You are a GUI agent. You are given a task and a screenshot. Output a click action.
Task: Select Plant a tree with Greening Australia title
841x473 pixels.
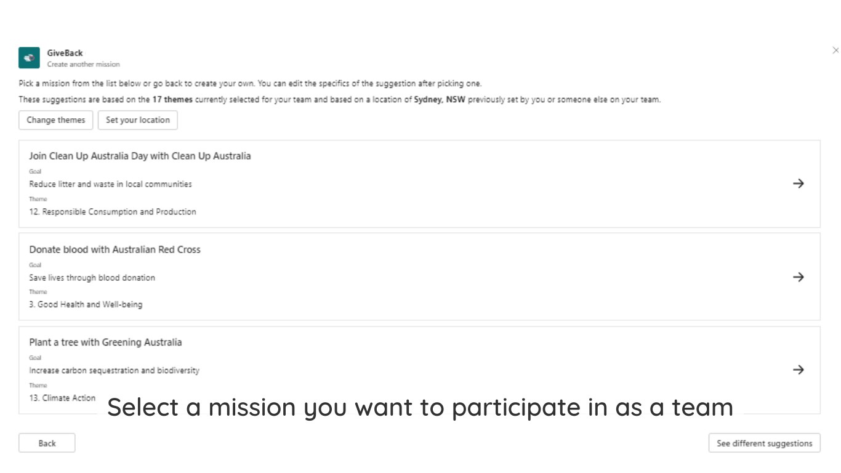tap(105, 342)
